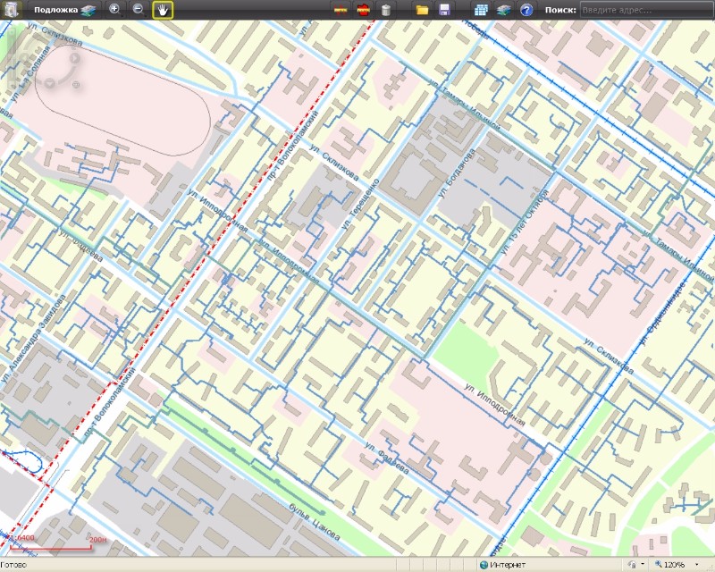Click the address search field
The image size is (715, 572).
[x=645, y=10]
